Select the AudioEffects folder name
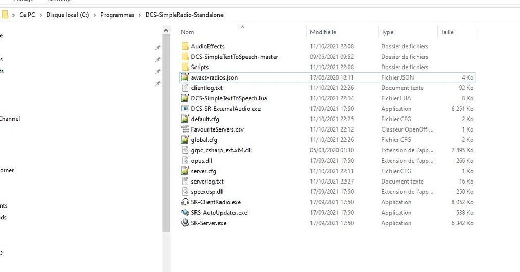This screenshot has width=520, height=272. point(207,46)
